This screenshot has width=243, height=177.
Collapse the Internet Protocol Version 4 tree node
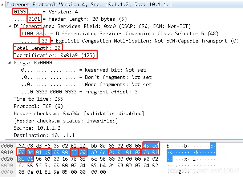tap(2, 4)
